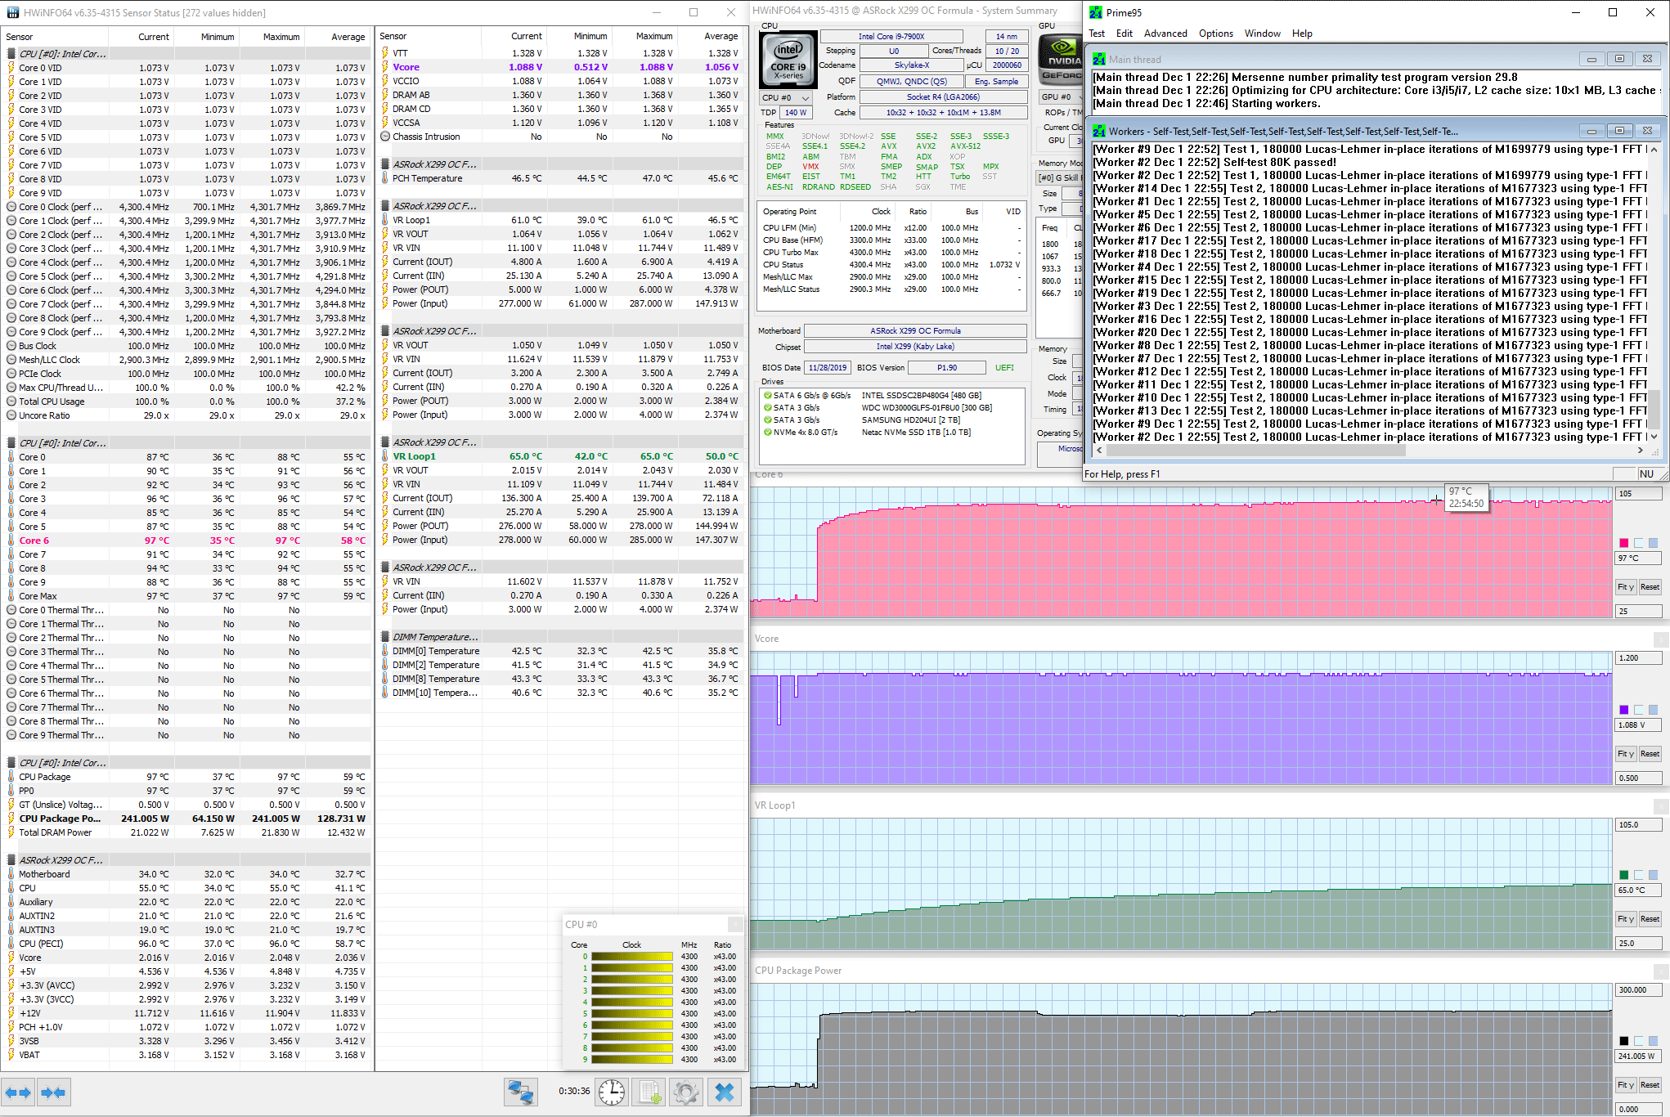Click the Intel Core i9 logo
This screenshot has width=1670, height=1117.
[x=788, y=59]
